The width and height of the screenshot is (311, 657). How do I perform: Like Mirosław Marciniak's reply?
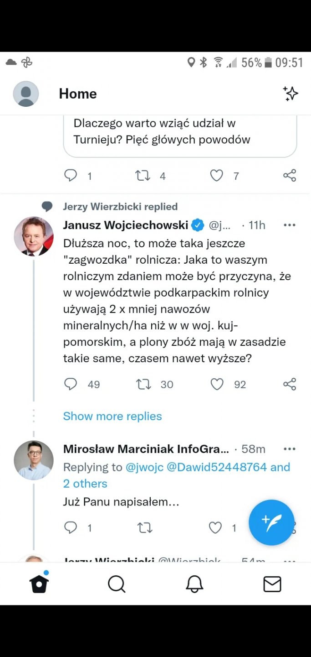(x=215, y=528)
